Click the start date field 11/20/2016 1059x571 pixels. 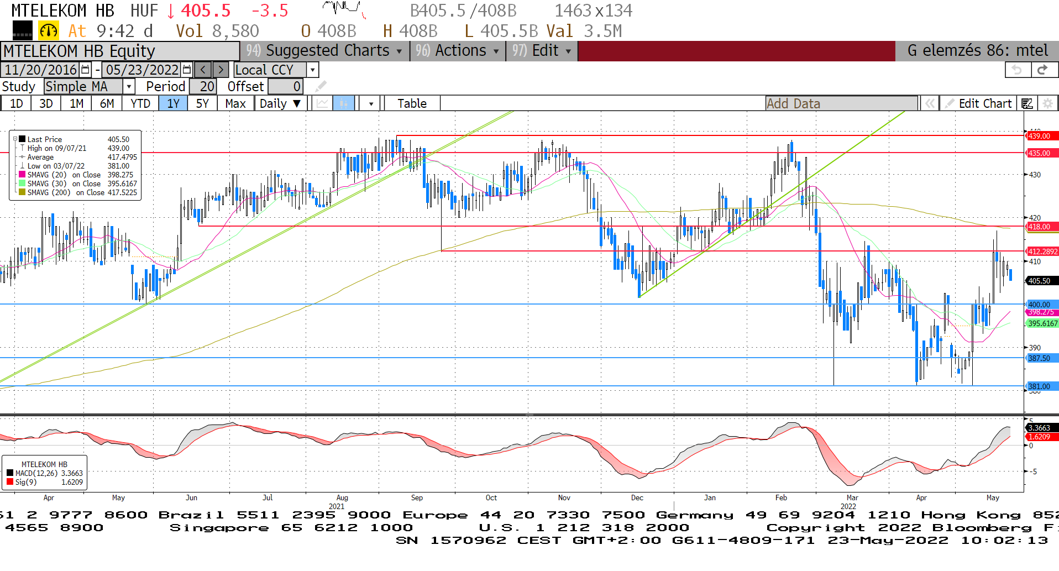40,70
